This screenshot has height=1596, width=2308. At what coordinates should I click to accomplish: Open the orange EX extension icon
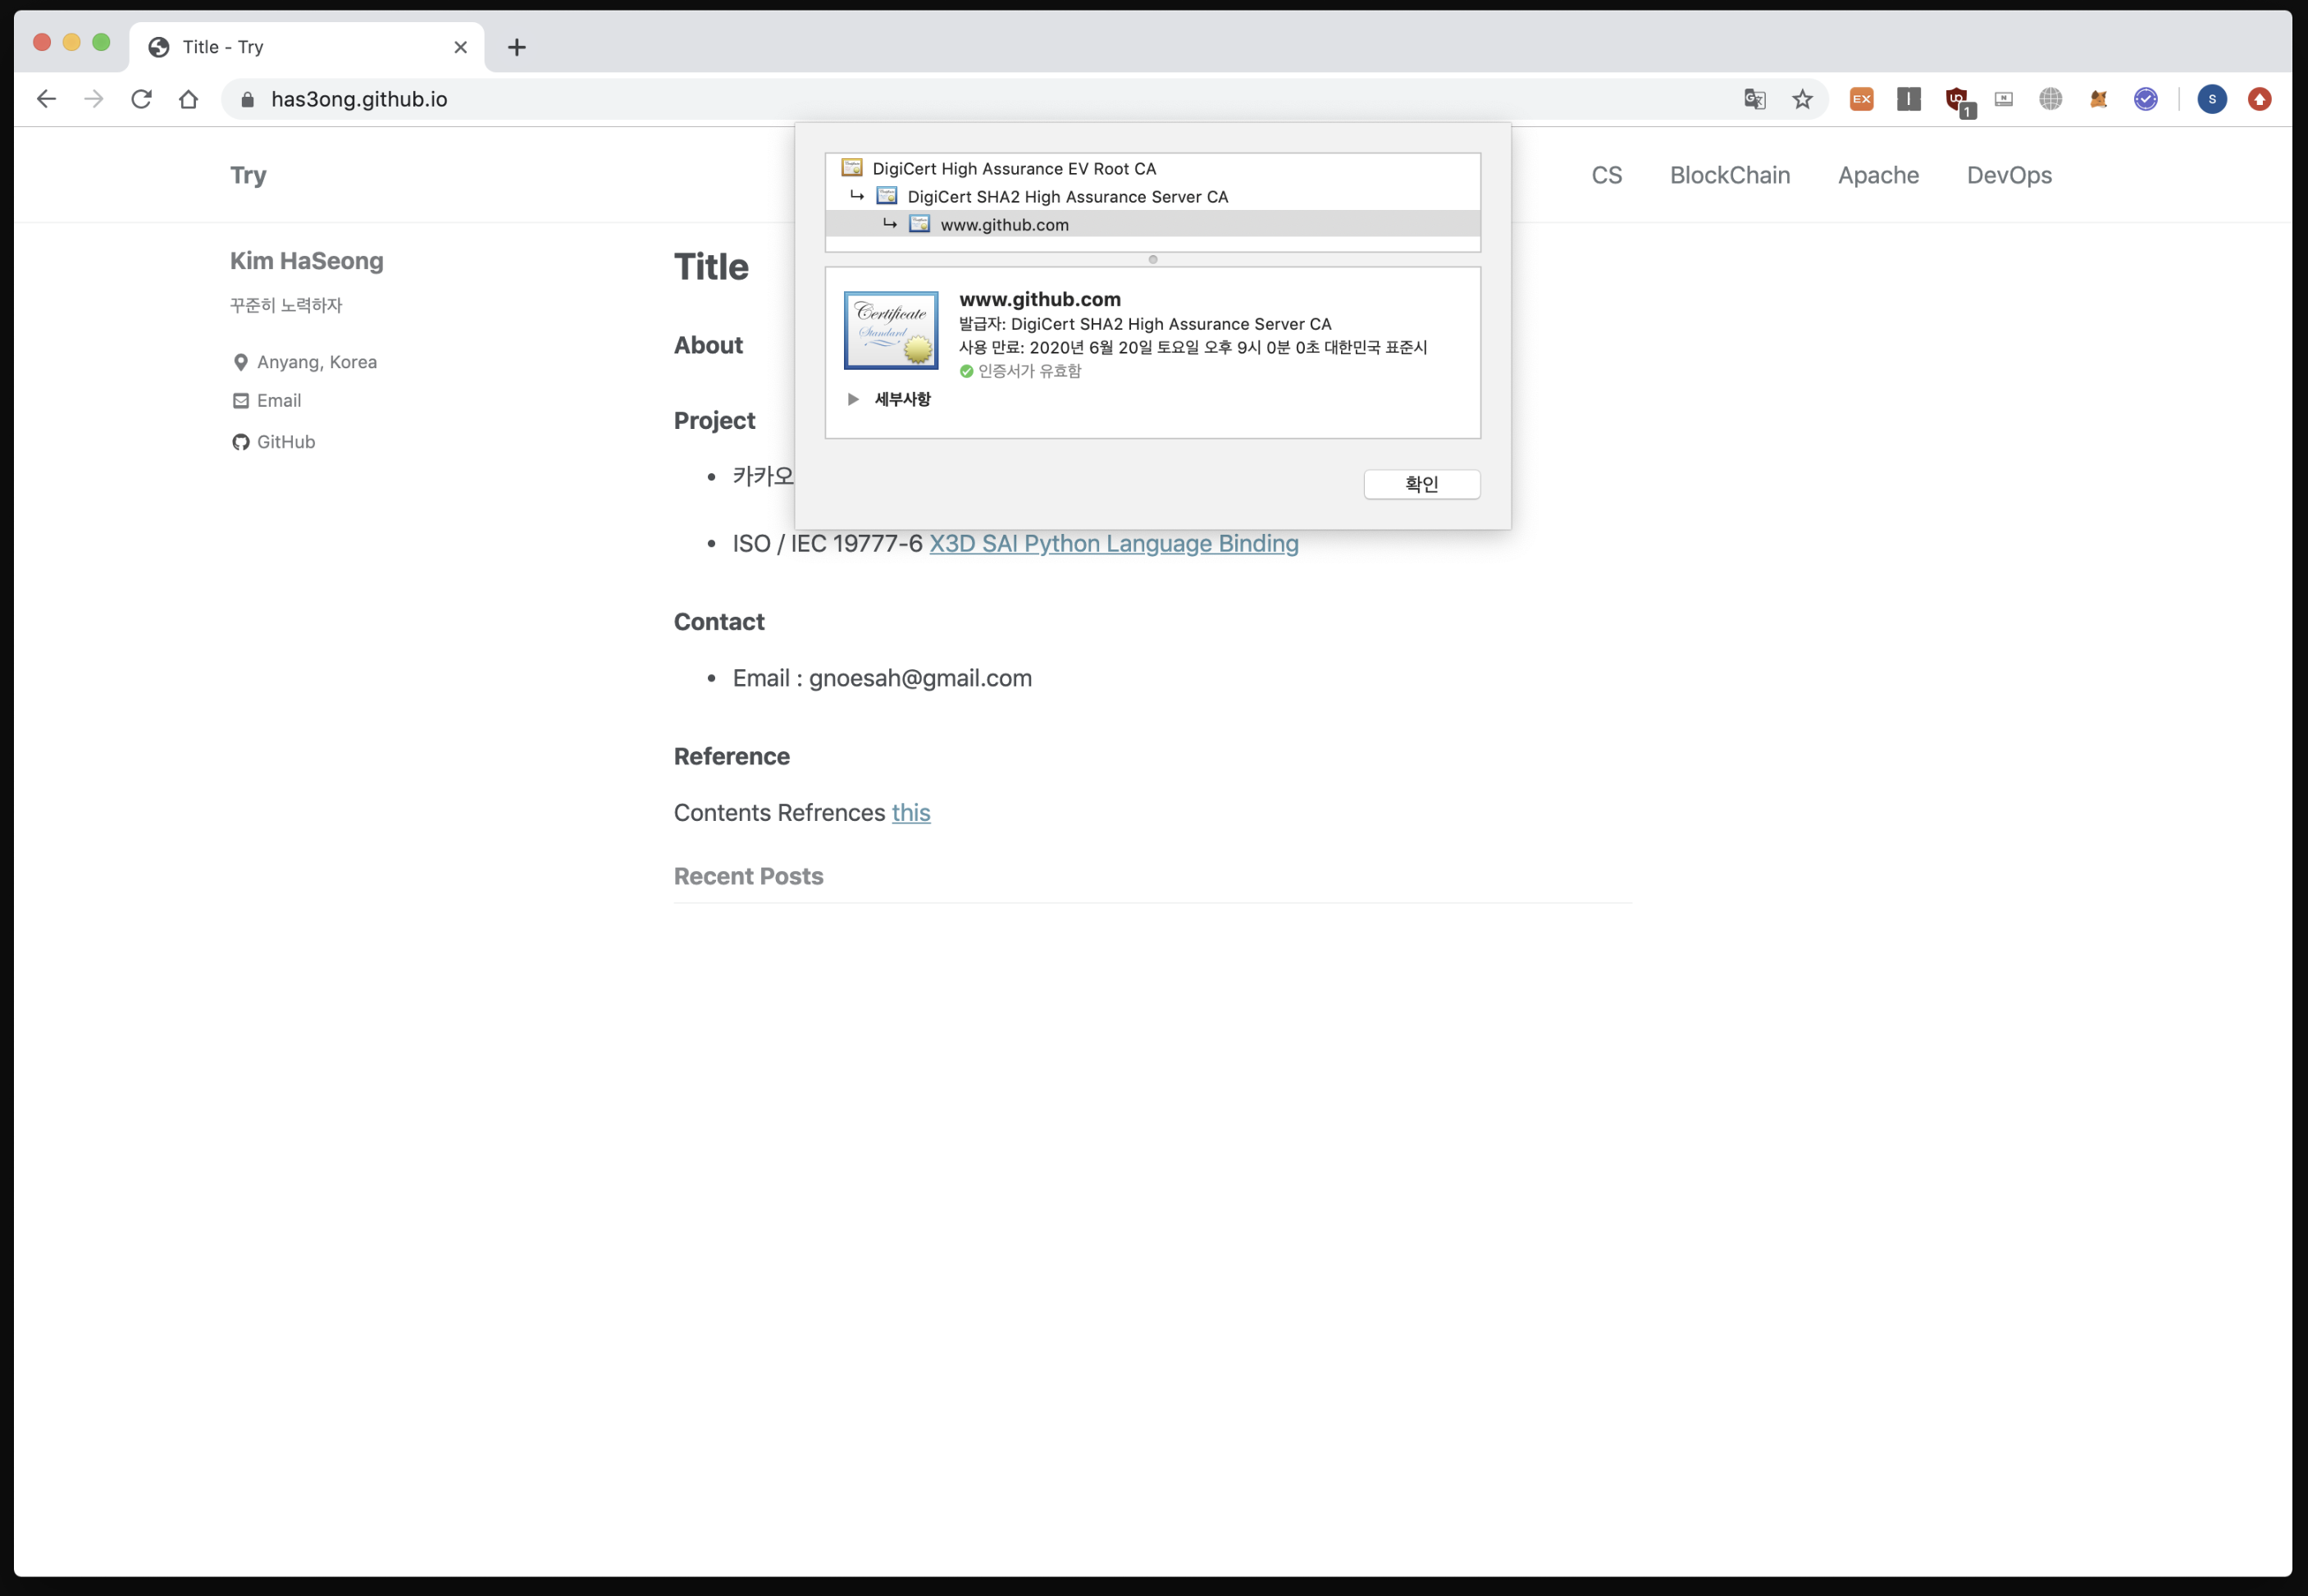(1861, 99)
